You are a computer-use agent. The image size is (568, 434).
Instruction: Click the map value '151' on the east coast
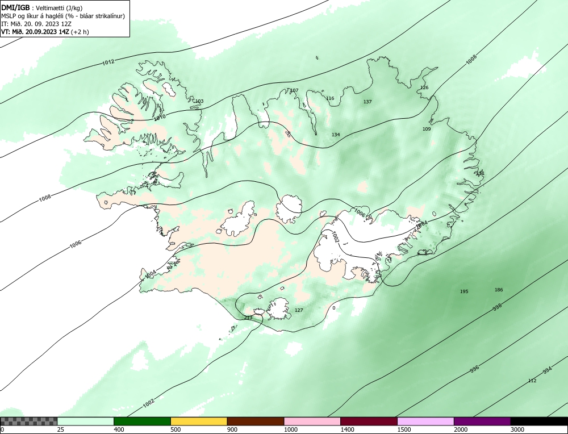click(480, 173)
